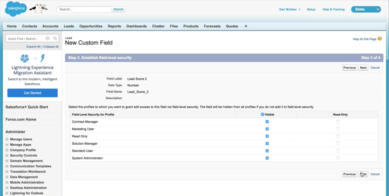Open the Dan McGaw user dropdown
389x196 pixels.
click(290, 10)
